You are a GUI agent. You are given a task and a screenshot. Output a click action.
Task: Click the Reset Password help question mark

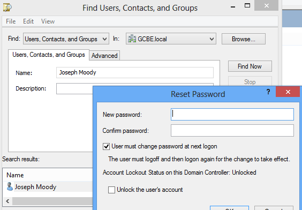coord(268,92)
